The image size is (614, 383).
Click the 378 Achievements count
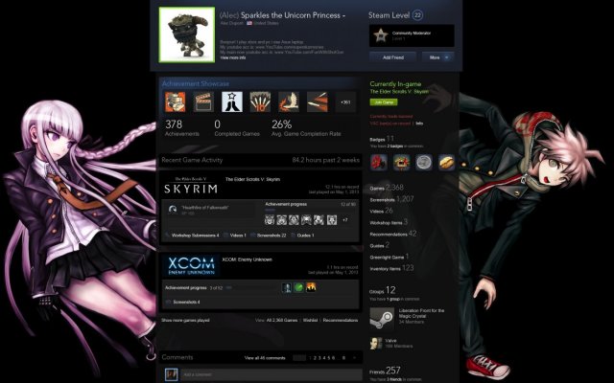181,127
